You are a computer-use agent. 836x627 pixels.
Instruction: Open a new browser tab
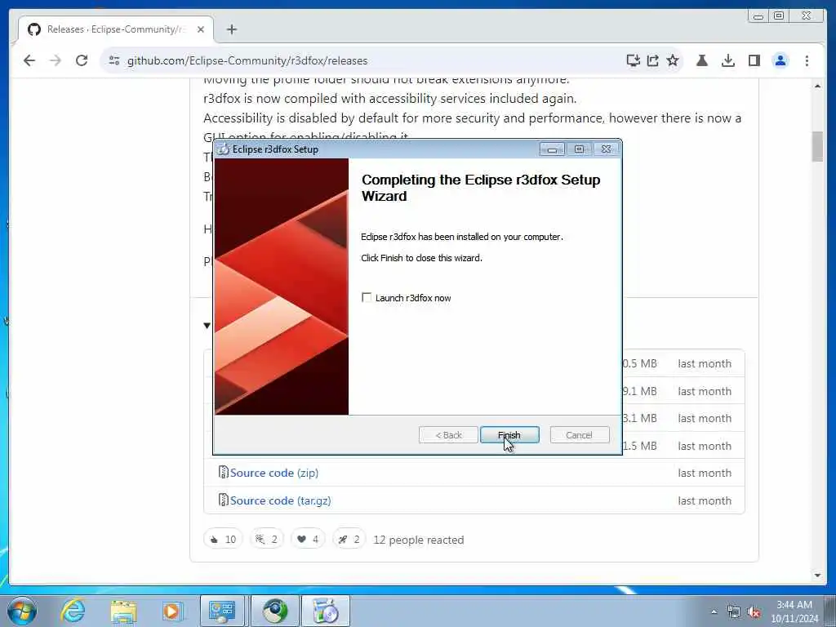tap(231, 29)
